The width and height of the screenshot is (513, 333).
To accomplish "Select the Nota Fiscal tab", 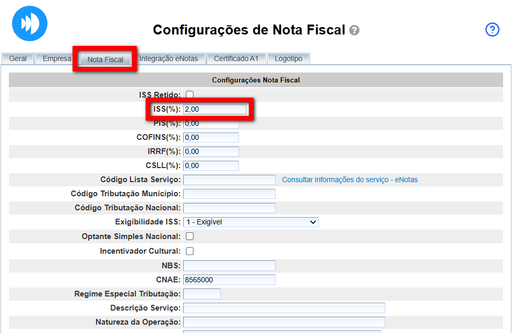I will point(105,60).
